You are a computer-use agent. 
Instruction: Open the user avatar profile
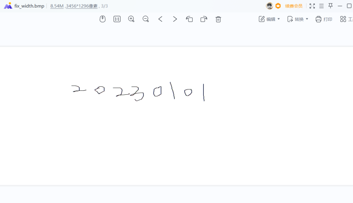point(270,6)
